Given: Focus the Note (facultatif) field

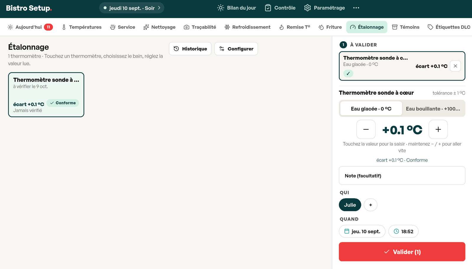Looking at the screenshot, I should click(402, 175).
